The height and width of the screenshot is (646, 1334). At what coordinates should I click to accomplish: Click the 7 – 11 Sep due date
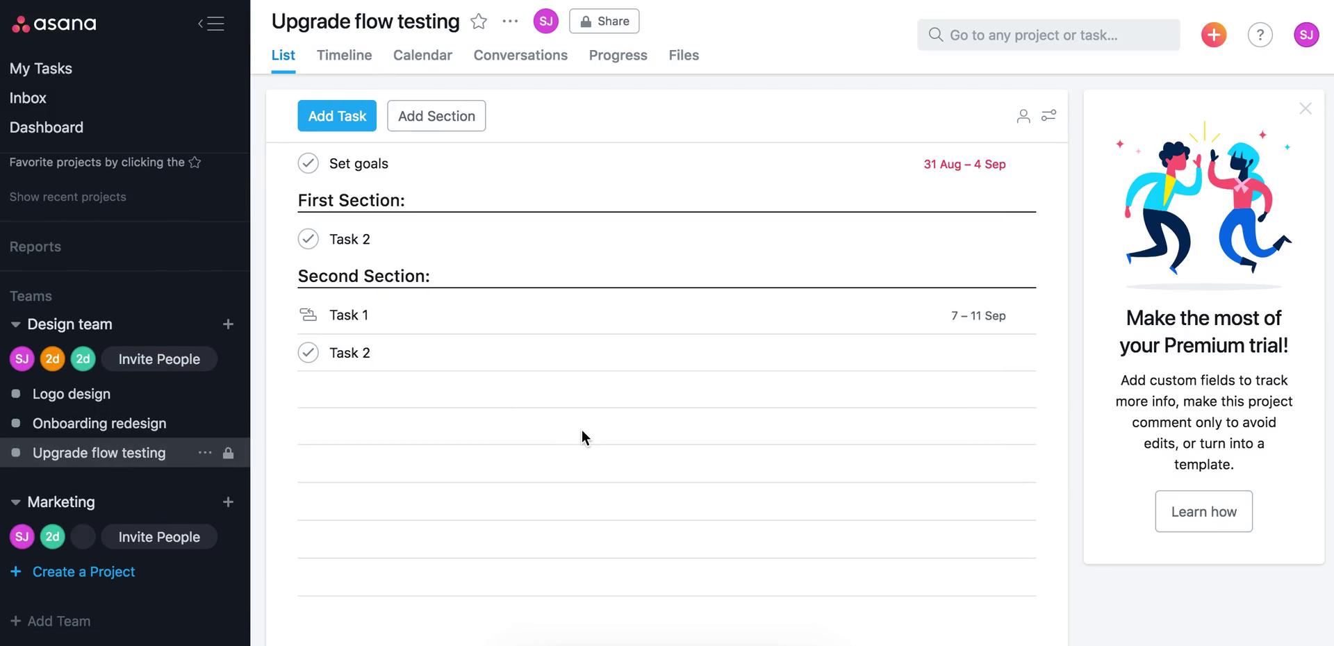[x=978, y=315]
